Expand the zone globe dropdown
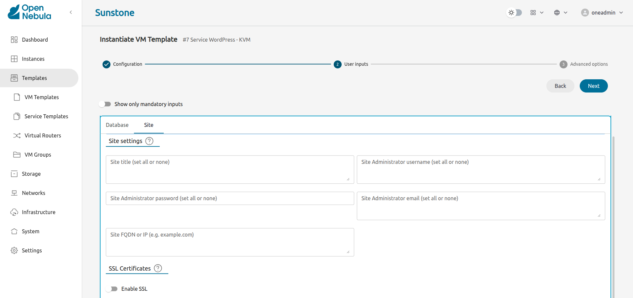The width and height of the screenshot is (633, 298). coord(561,13)
